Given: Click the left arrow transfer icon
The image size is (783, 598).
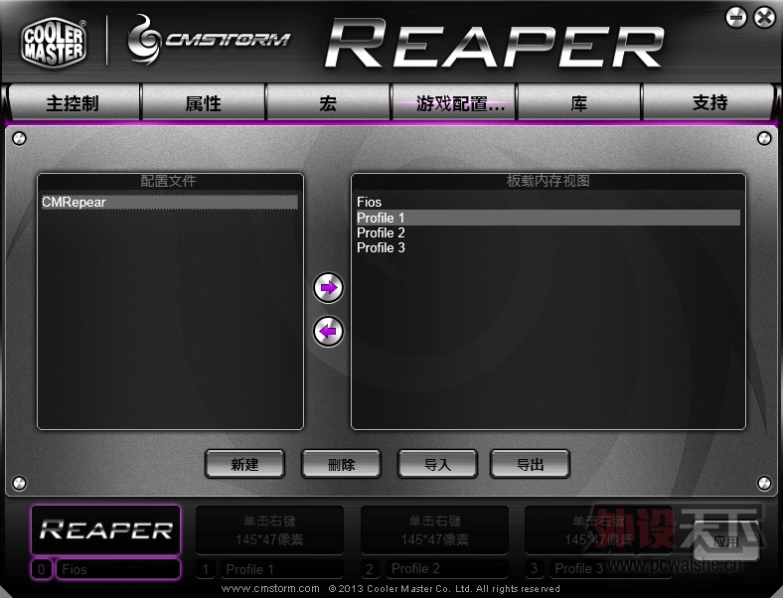Looking at the screenshot, I should point(328,332).
